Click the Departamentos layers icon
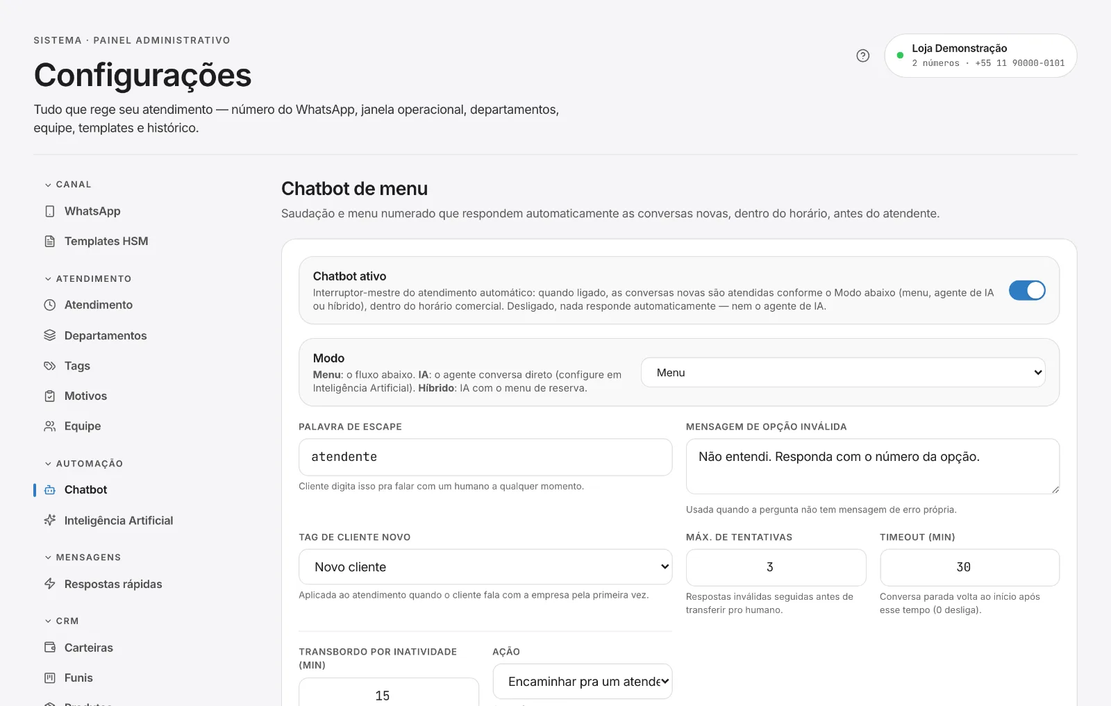This screenshot has height=706, width=1111. pos(50,335)
